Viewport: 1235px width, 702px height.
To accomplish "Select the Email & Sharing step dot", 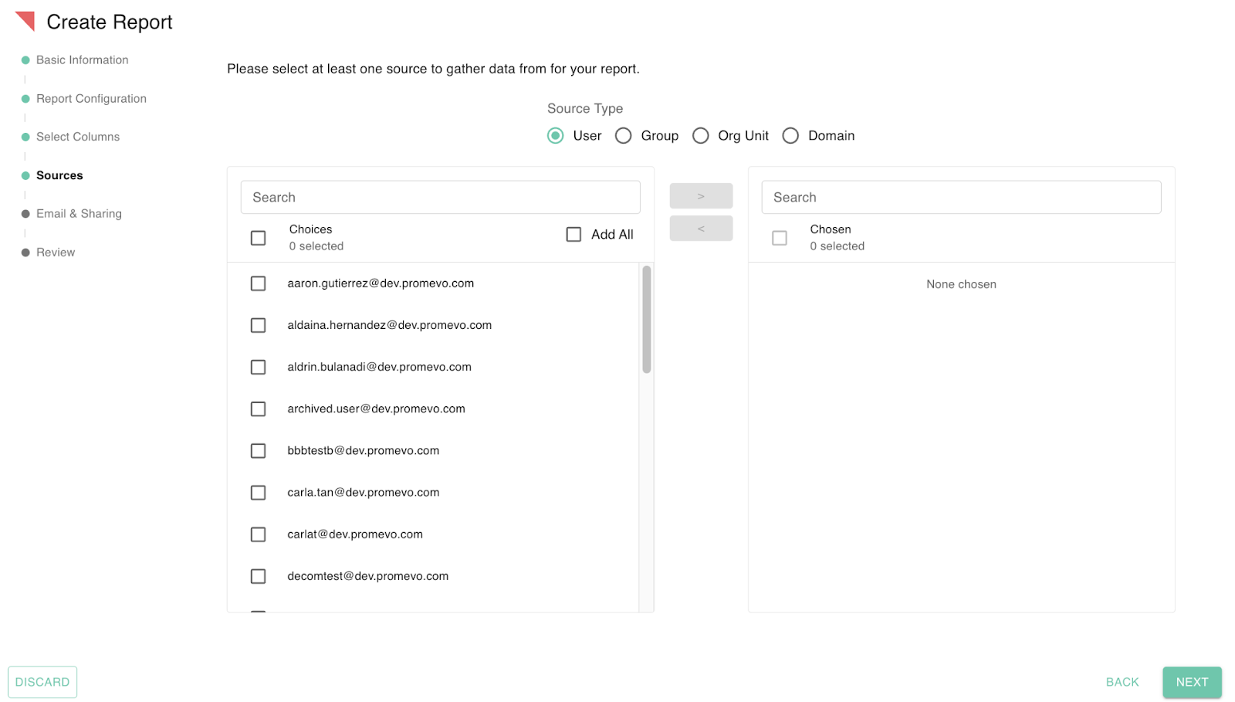I will click(24, 214).
